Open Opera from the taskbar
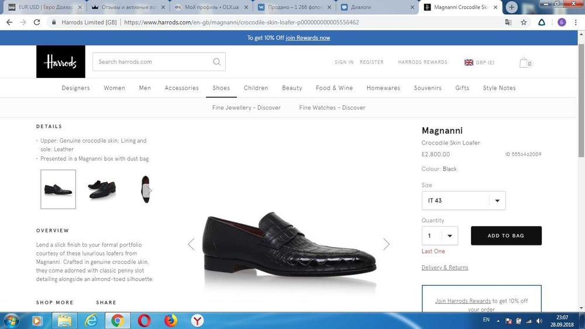 click(x=144, y=321)
